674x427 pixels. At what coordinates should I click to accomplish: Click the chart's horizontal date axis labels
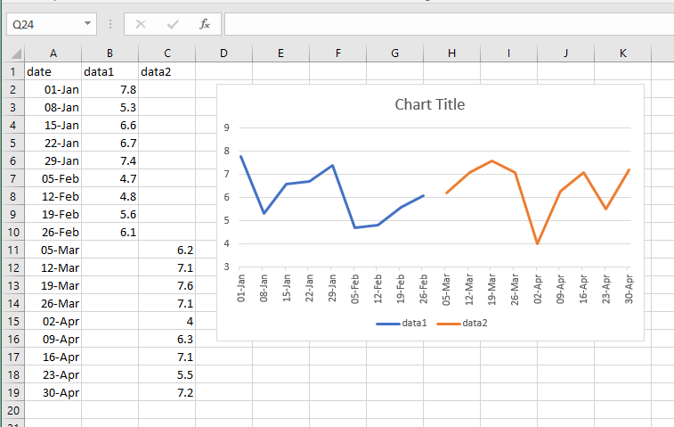[434, 289]
